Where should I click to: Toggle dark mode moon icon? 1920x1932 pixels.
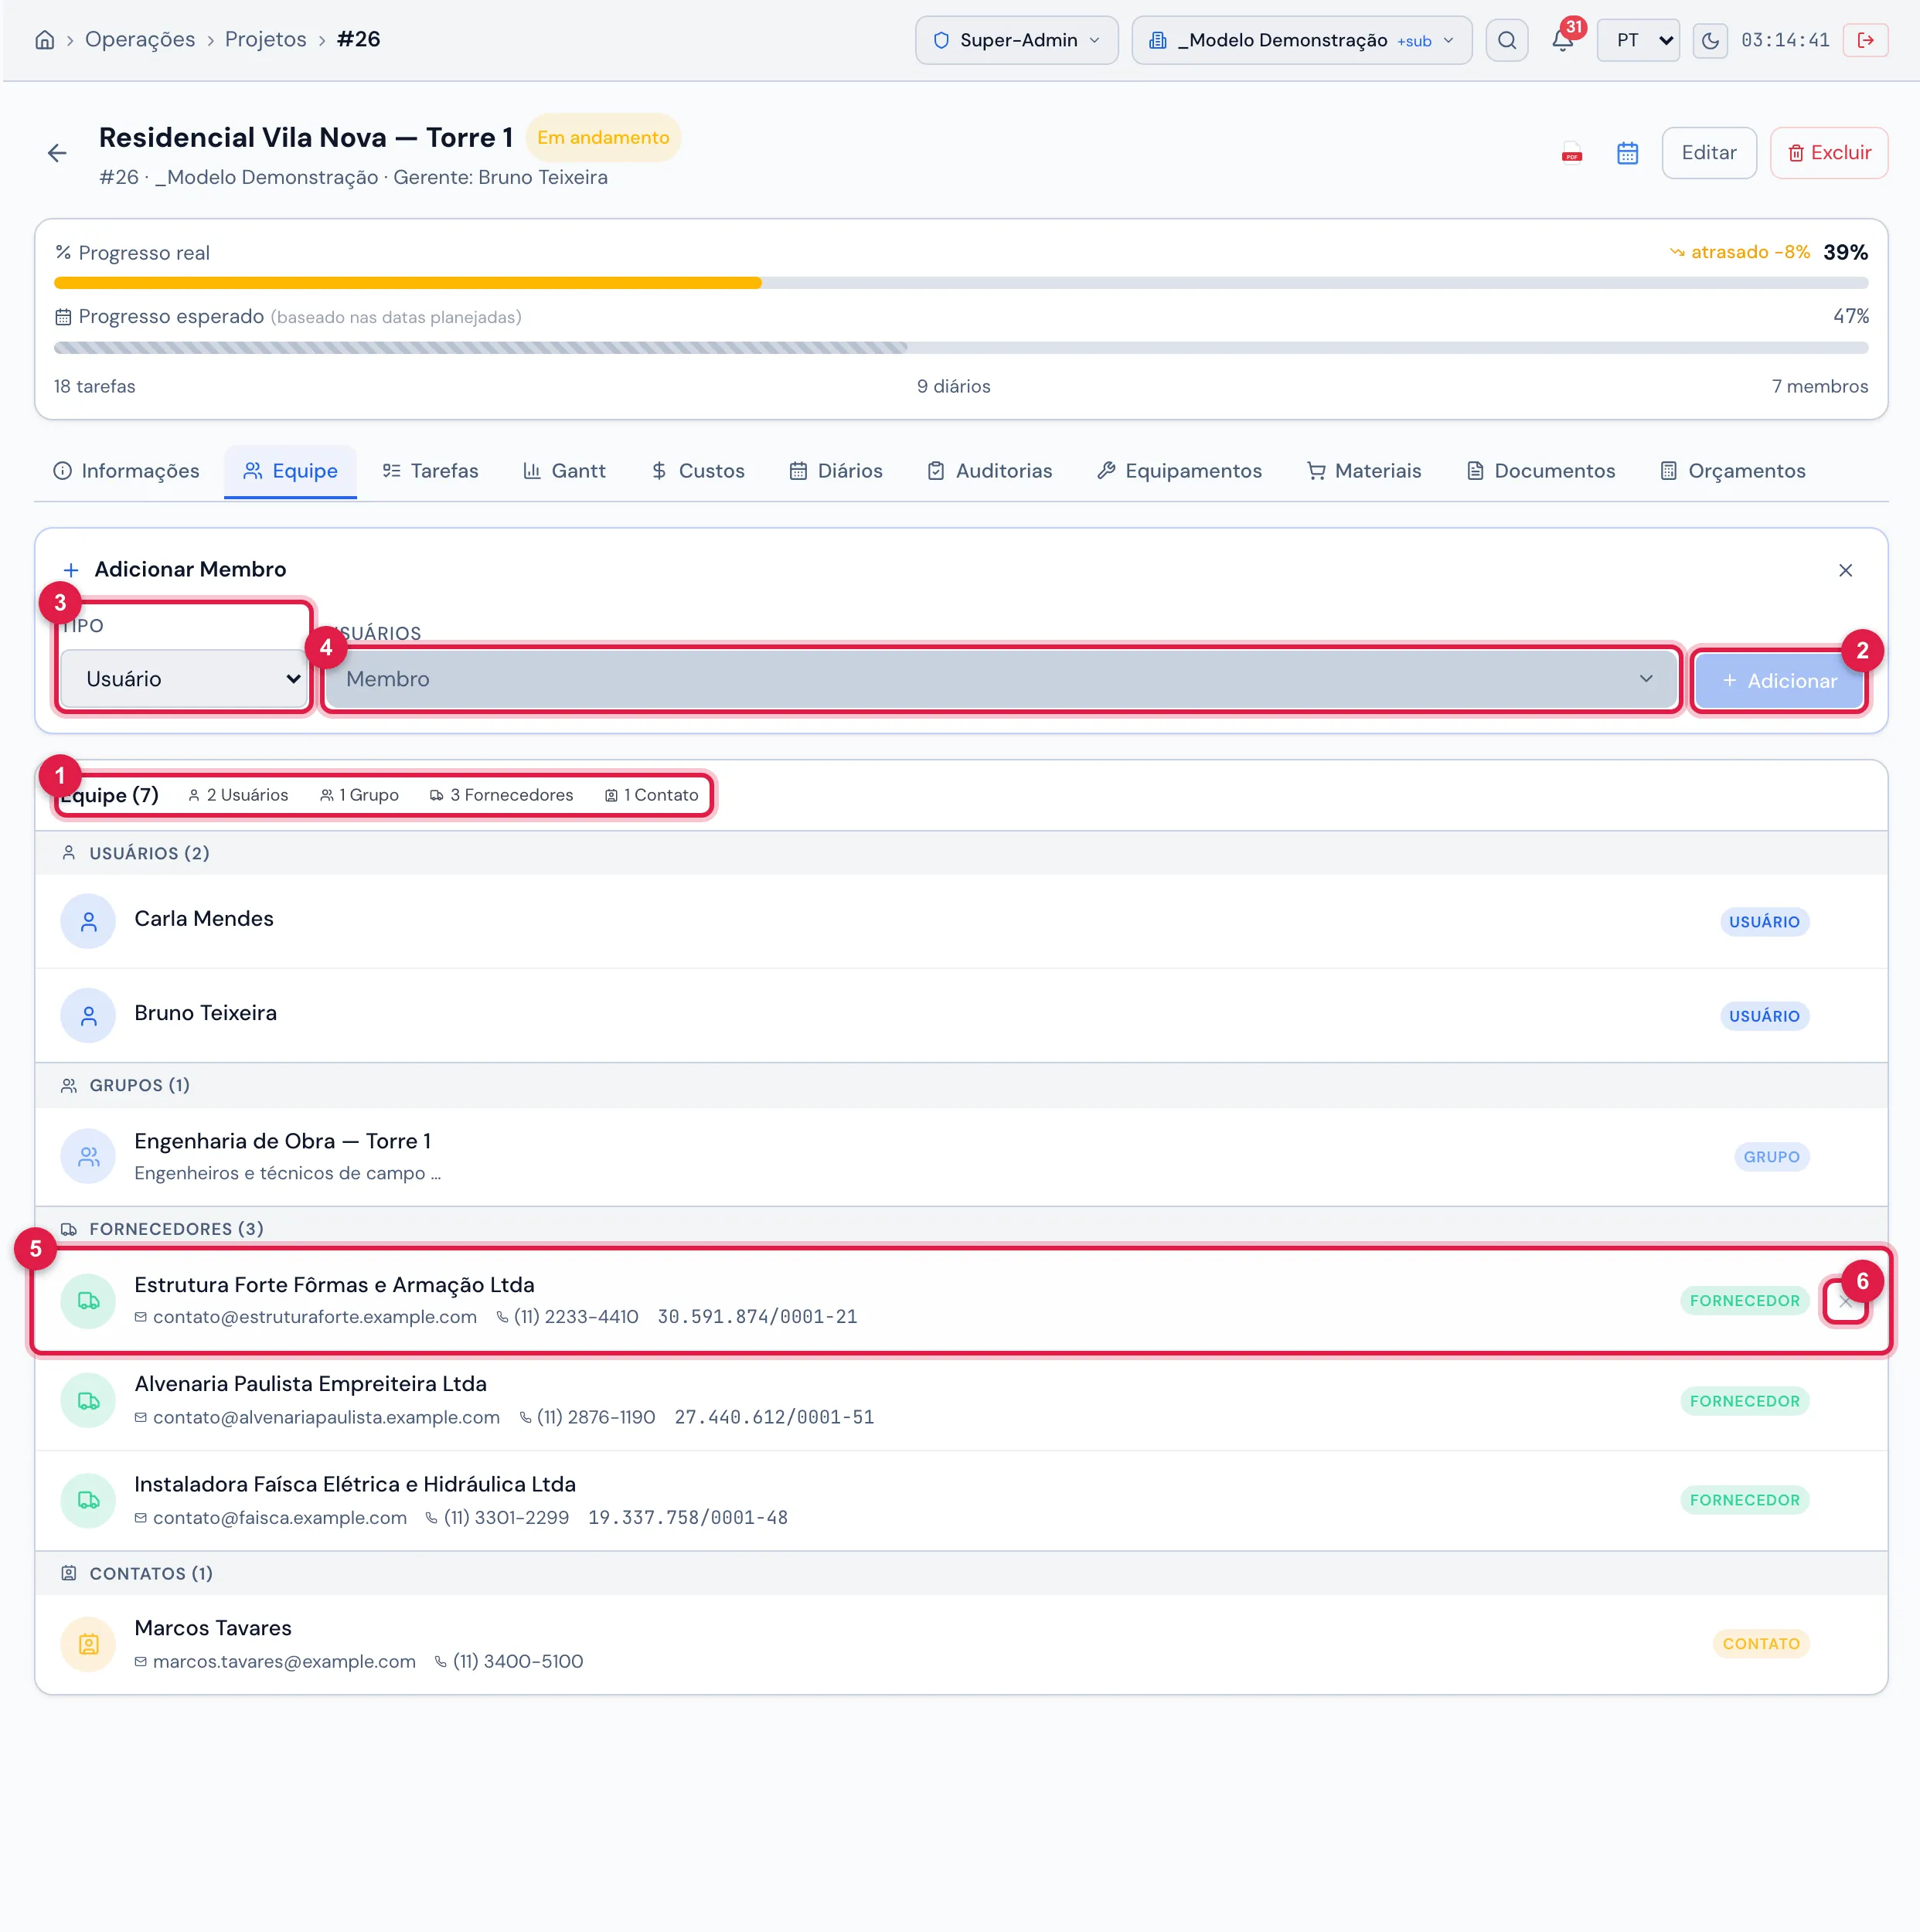pos(1710,40)
